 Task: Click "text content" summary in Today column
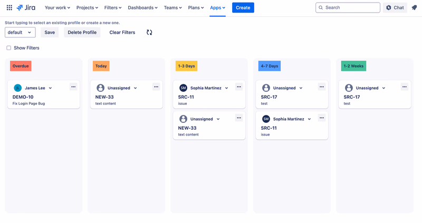click(x=105, y=103)
